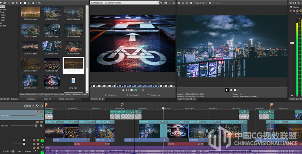
Task: Adjust the Master Bus volume fader
Action: [292, 43]
